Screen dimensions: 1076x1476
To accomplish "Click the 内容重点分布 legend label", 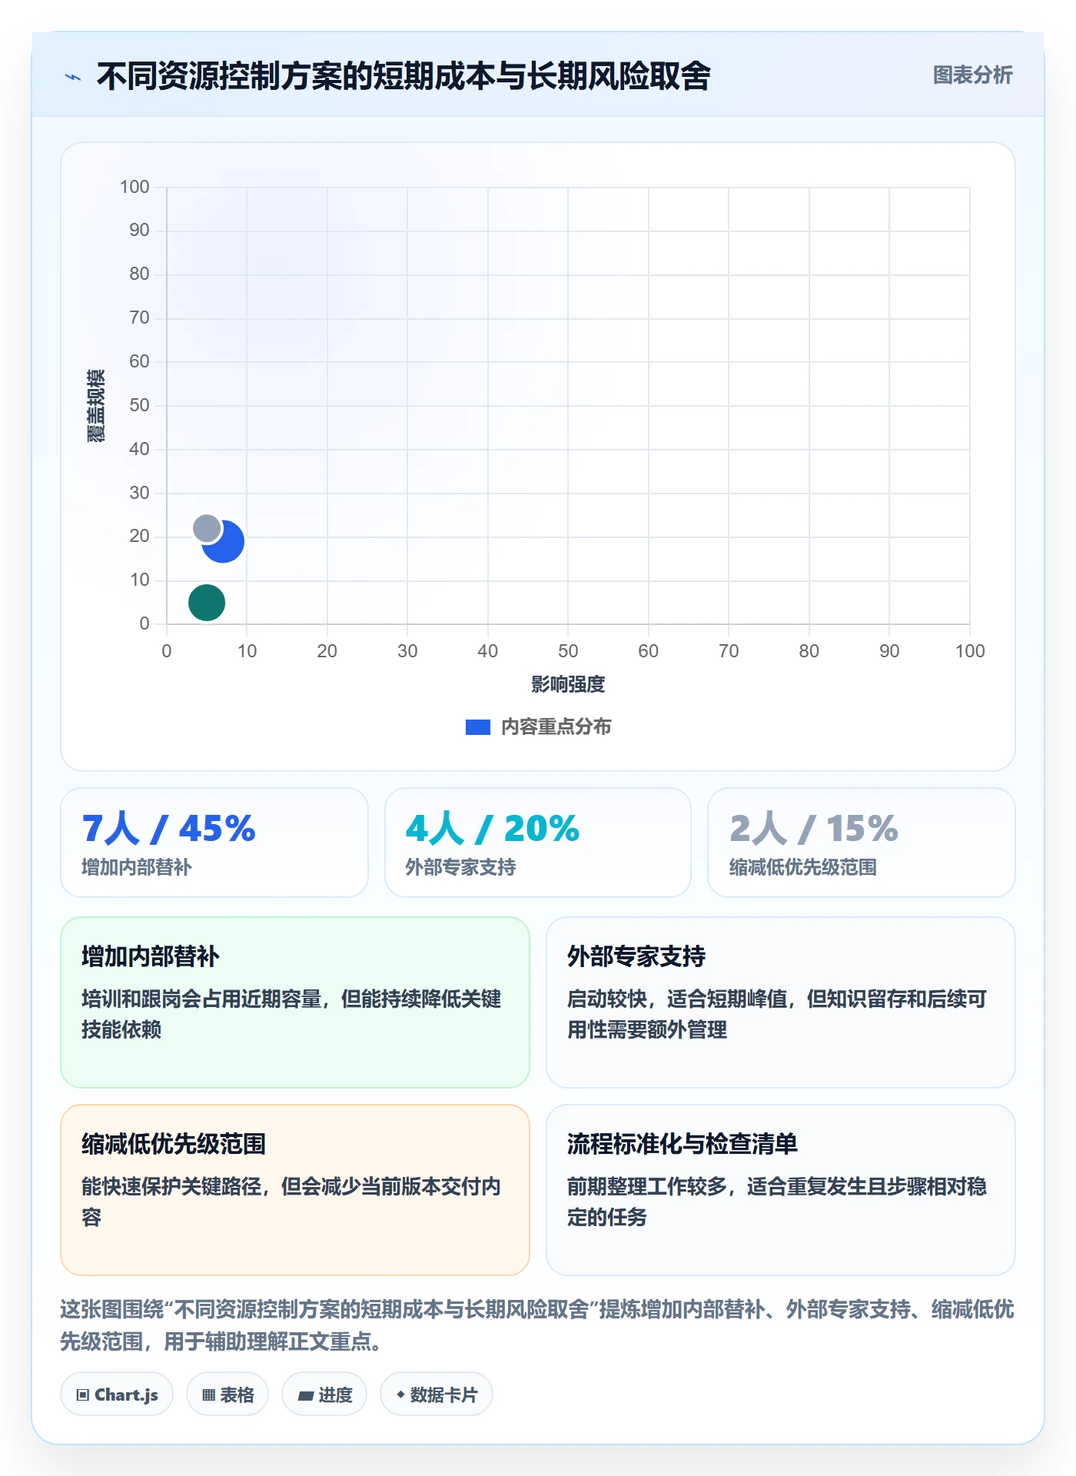I will tap(556, 727).
